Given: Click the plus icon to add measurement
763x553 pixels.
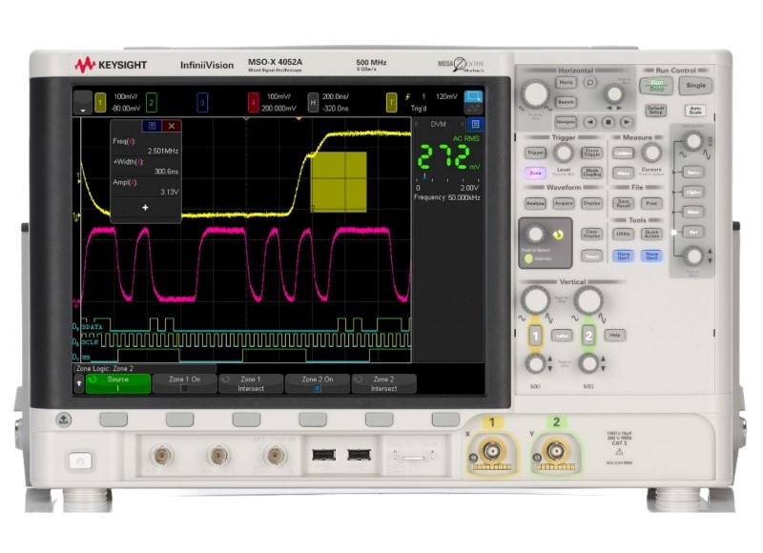Looking at the screenshot, I should [145, 207].
